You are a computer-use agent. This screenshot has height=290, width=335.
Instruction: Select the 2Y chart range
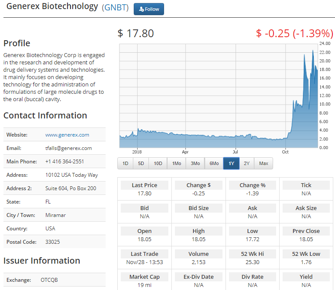247,163
